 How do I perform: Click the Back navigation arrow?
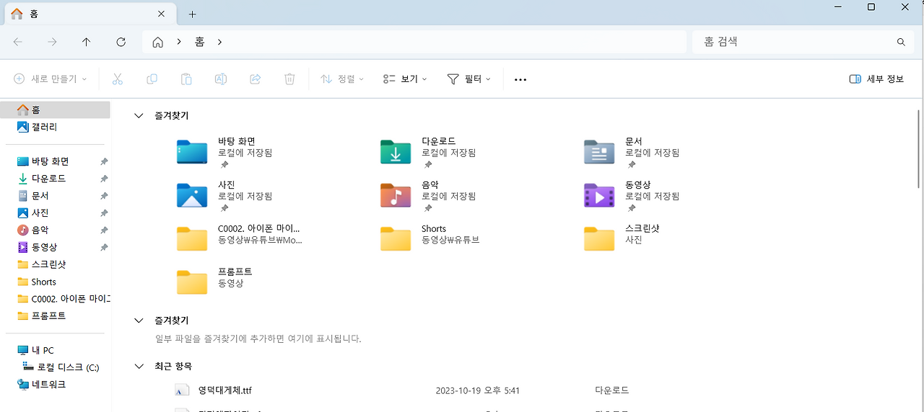pyautogui.click(x=18, y=42)
